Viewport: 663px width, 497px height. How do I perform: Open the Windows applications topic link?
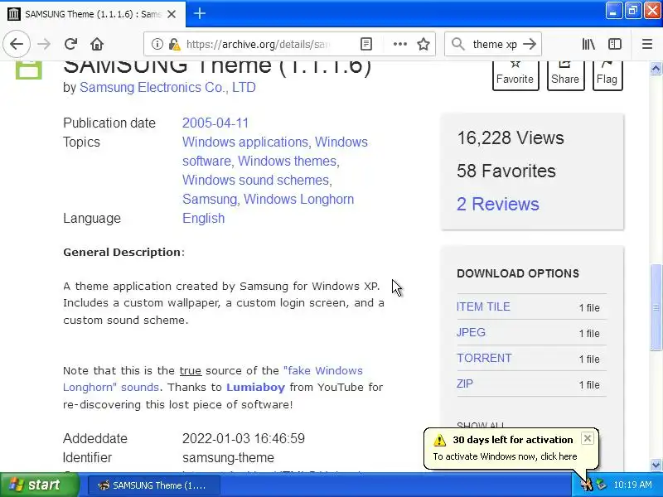coord(247,142)
